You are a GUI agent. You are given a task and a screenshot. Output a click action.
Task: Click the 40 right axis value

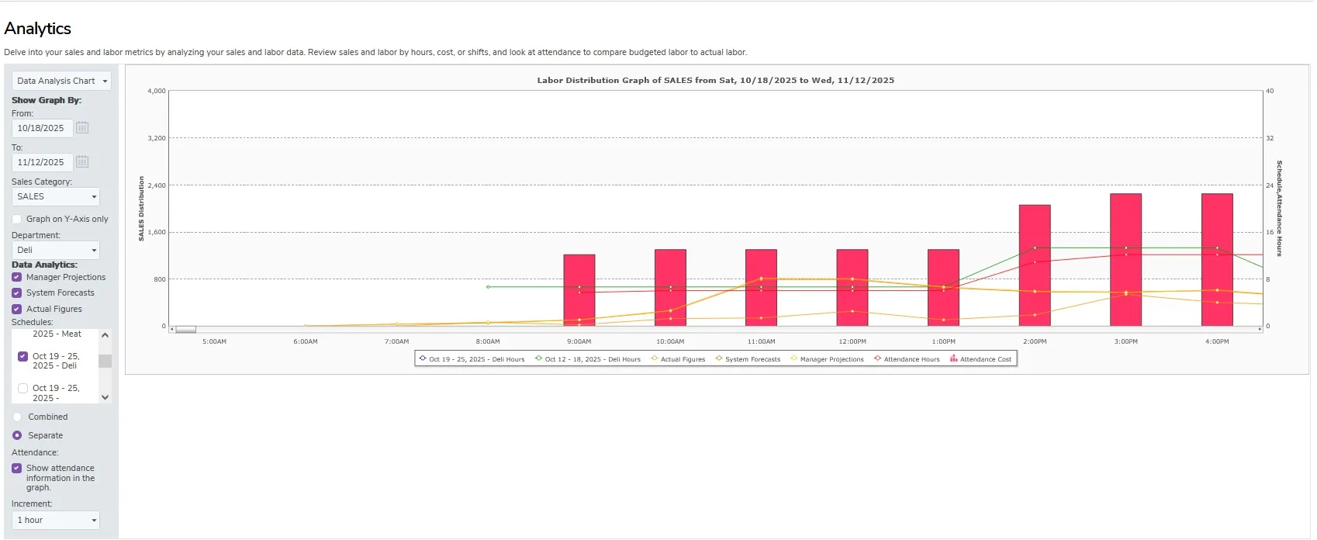[x=1270, y=91]
